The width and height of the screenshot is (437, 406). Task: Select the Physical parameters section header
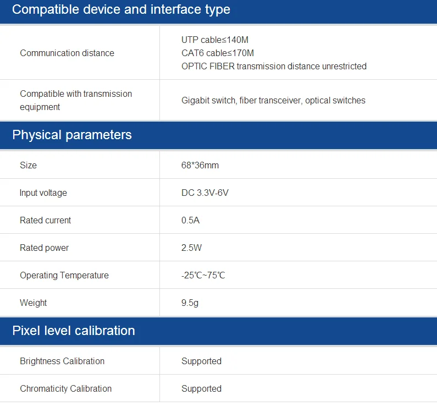tap(72, 135)
